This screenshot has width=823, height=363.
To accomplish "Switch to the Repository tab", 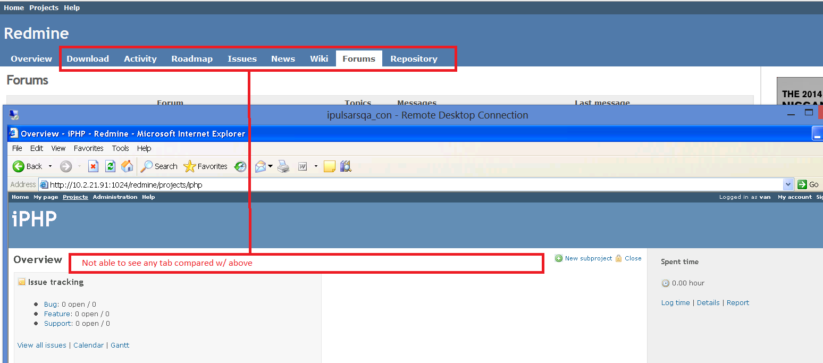I will (414, 59).
